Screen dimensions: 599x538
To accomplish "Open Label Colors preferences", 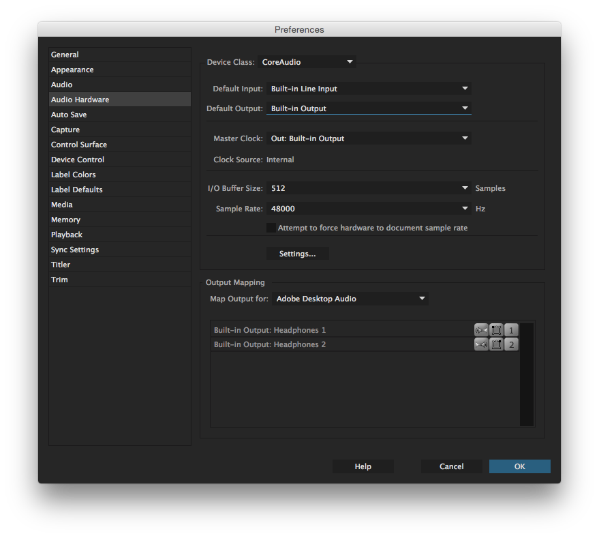I will pyautogui.click(x=120, y=175).
